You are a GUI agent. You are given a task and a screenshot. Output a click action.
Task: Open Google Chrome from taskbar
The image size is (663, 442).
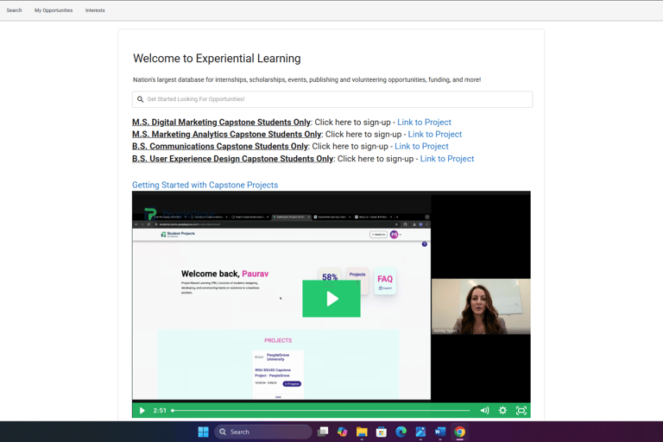(459, 432)
